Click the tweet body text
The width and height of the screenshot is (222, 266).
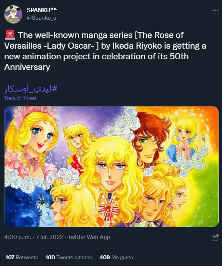point(105,51)
